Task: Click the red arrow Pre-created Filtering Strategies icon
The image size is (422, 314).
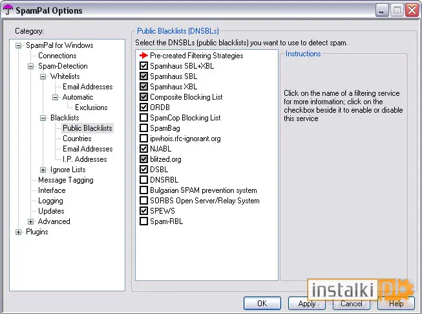Action: pos(143,56)
